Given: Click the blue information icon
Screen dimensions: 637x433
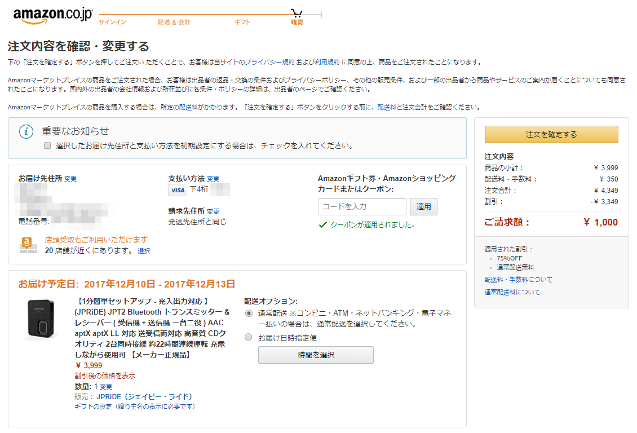Looking at the screenshot, I should 26,131.
